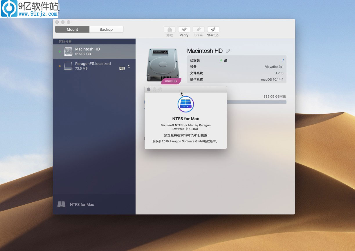Open the / mount point link
Viewport: 355px width, 251px height.
coord(283,60)
